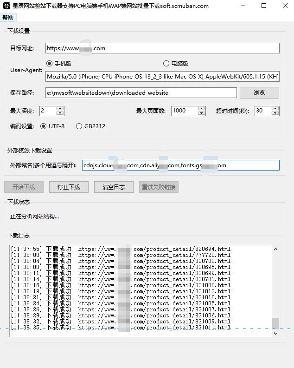The height and width of the screenshot is (368, 294).
Task: Choose GB2312 encoding
Action: click(79, 126)
